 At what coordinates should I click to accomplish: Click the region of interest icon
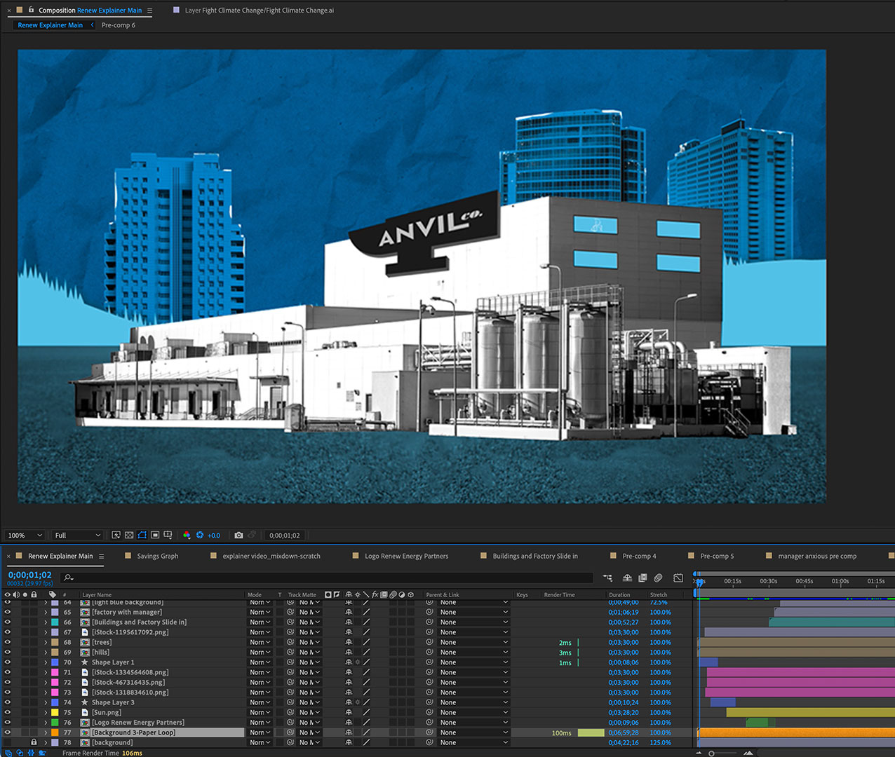(x=155, y=536)
